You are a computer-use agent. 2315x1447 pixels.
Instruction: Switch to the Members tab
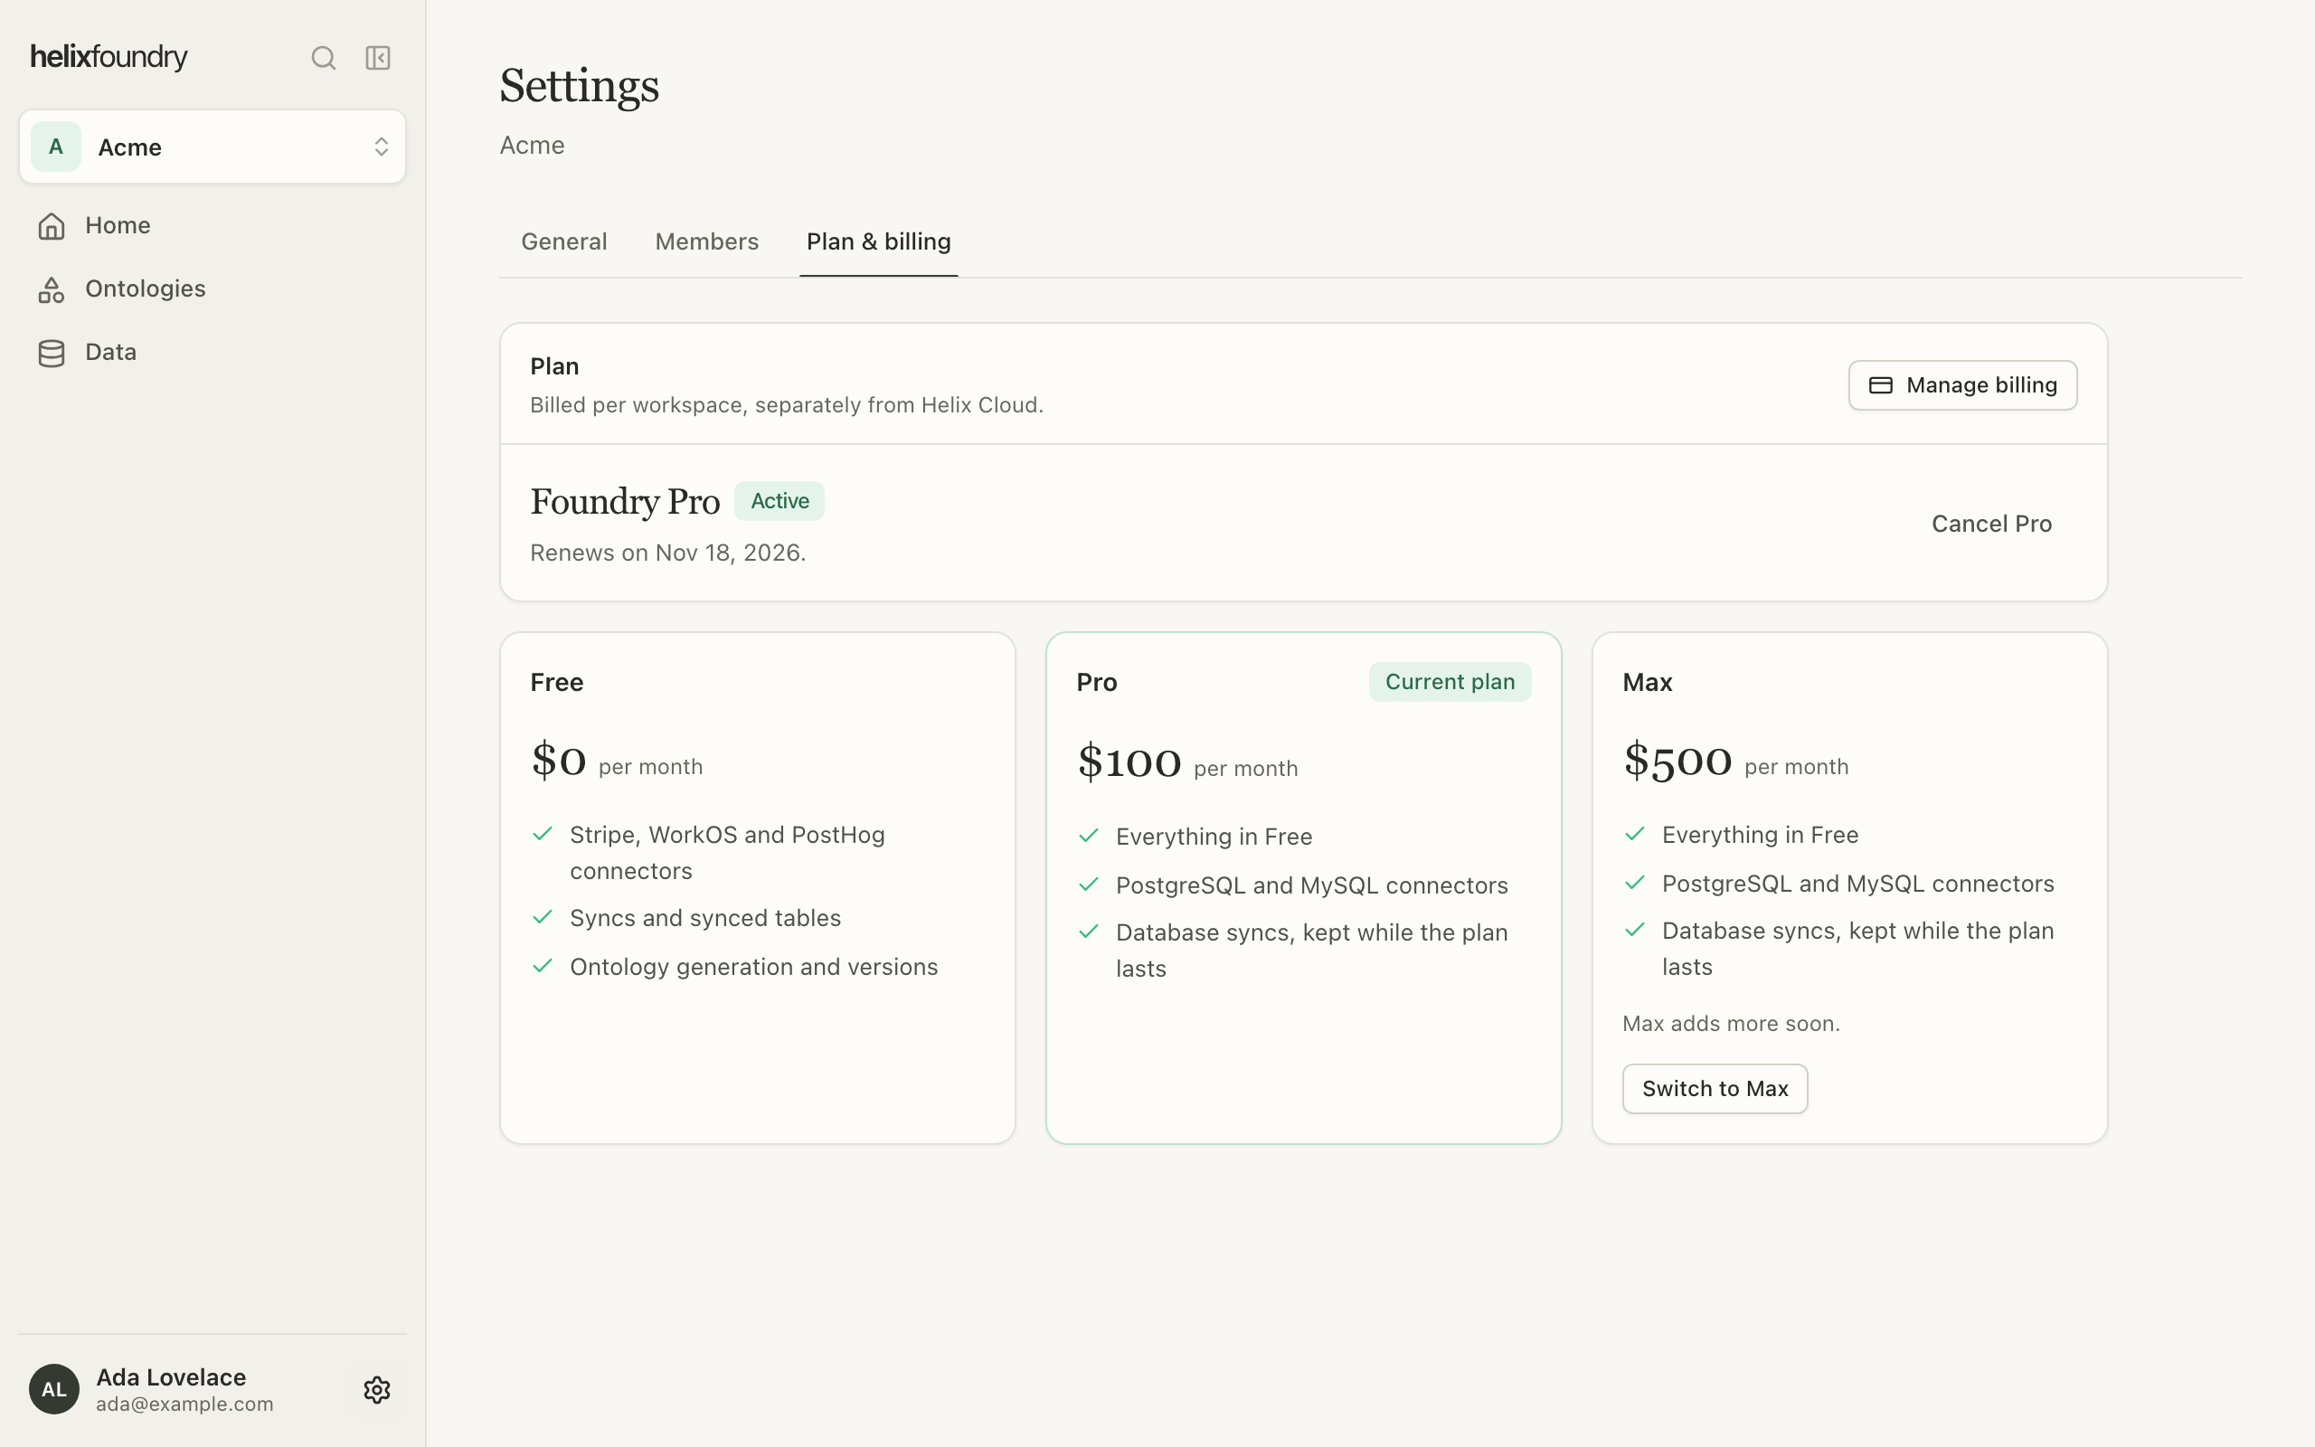(707, 241)
